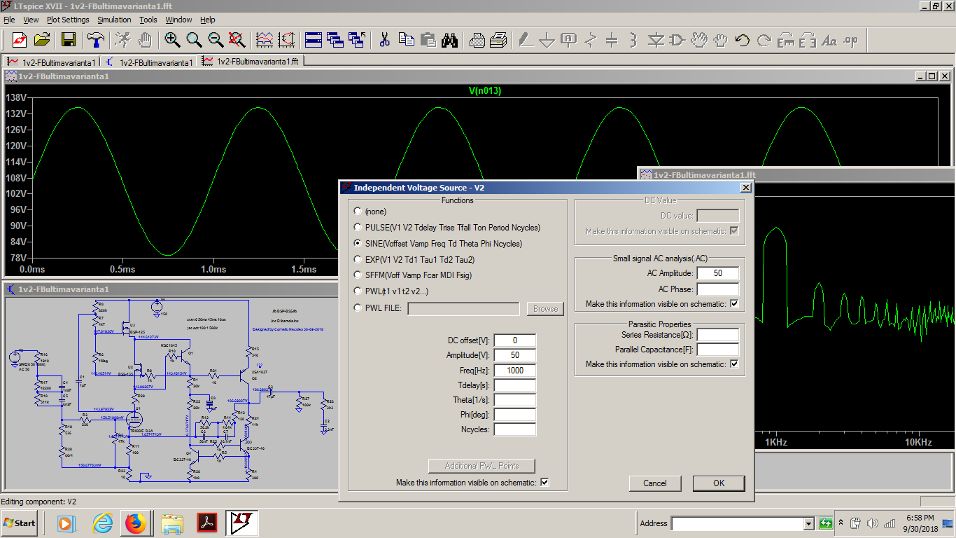Open the Simulation menu
The height and width of the screenshot is (538, 956).
114,20
